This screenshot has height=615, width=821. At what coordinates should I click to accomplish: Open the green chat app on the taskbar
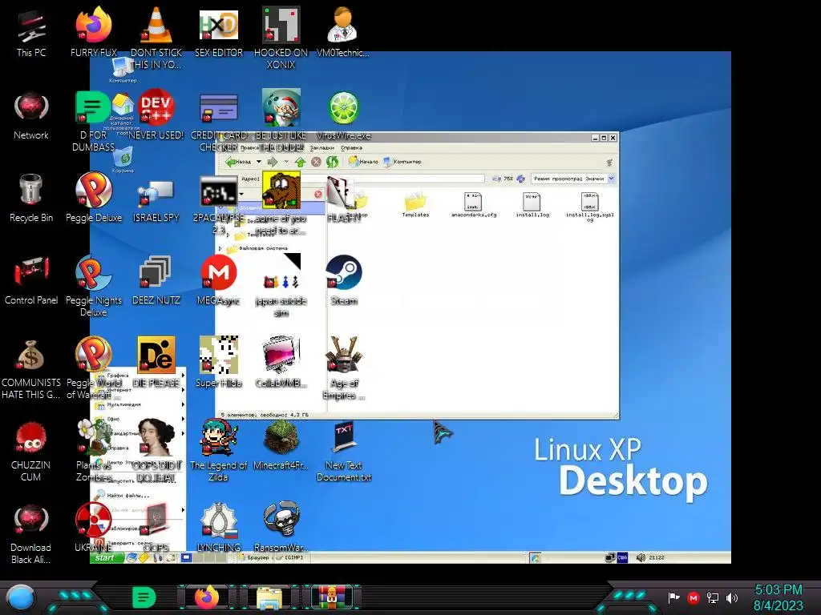(x=144, y=597)
